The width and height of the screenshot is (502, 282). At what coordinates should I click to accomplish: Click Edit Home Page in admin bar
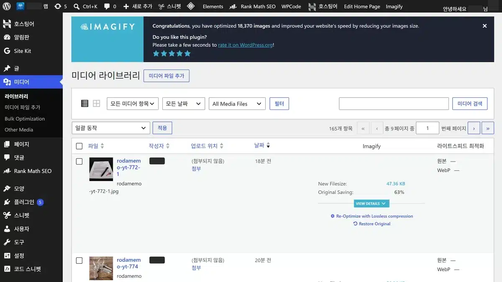[362, 6]
